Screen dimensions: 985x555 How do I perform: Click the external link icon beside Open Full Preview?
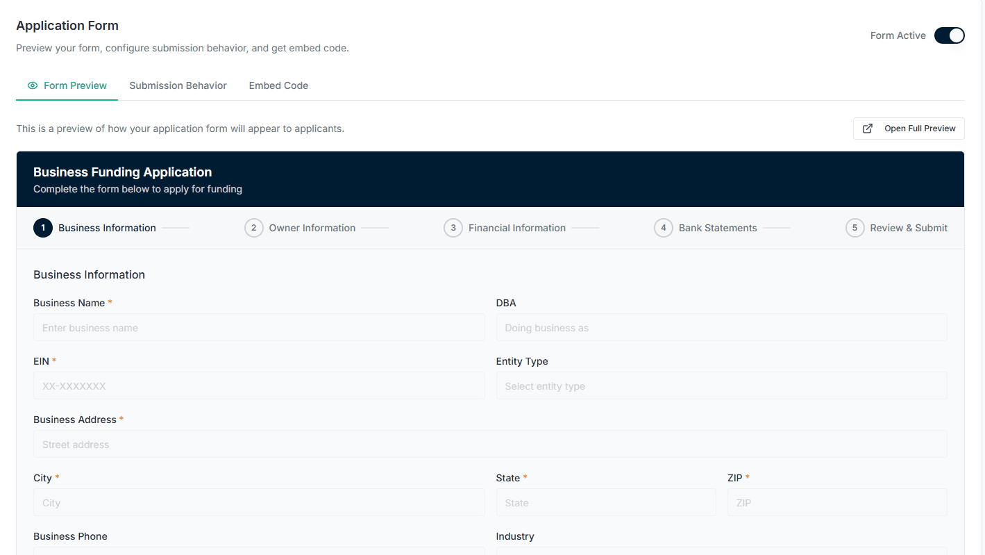[867, 129]
